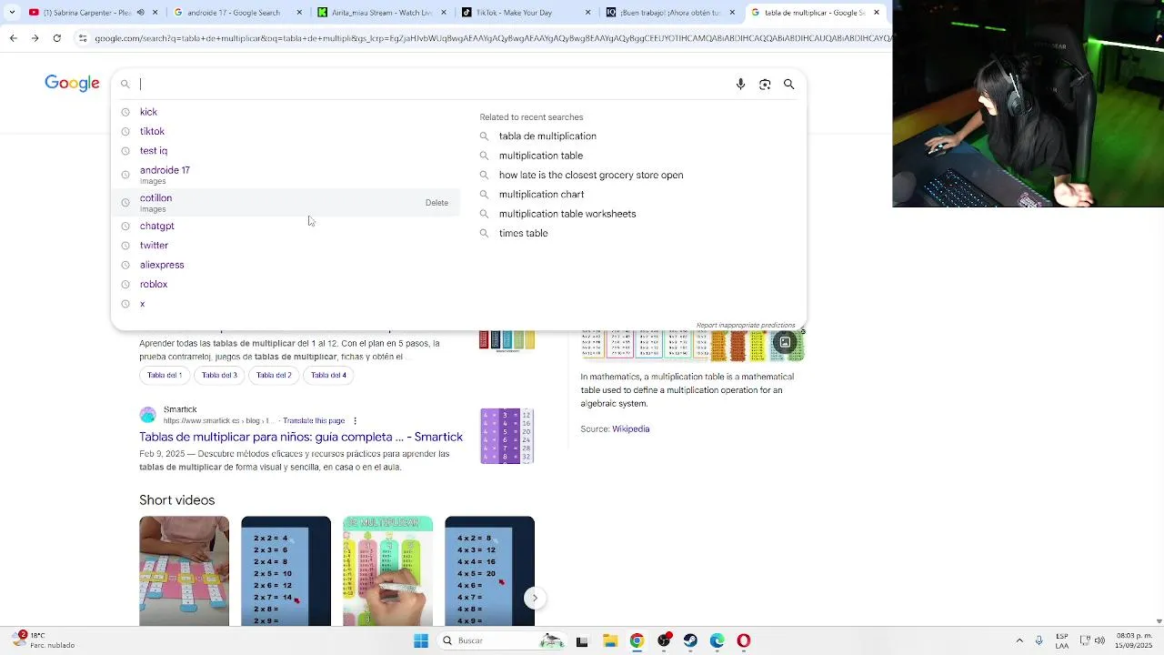Click the magnifier search submit button
The width and height of the screenshot is (1164, 655).
coord(789,84)
